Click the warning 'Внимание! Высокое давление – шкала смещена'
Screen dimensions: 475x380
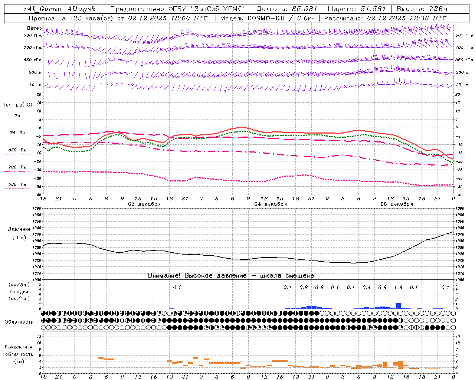pos(231,276)
